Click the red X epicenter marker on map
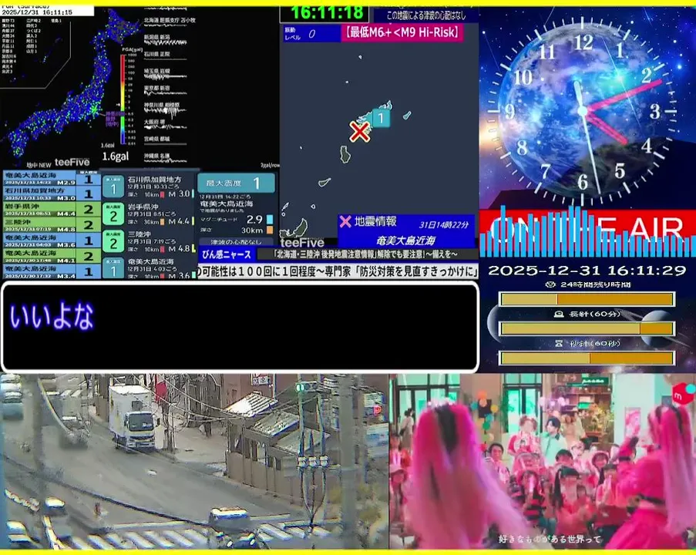 (359, 131)
